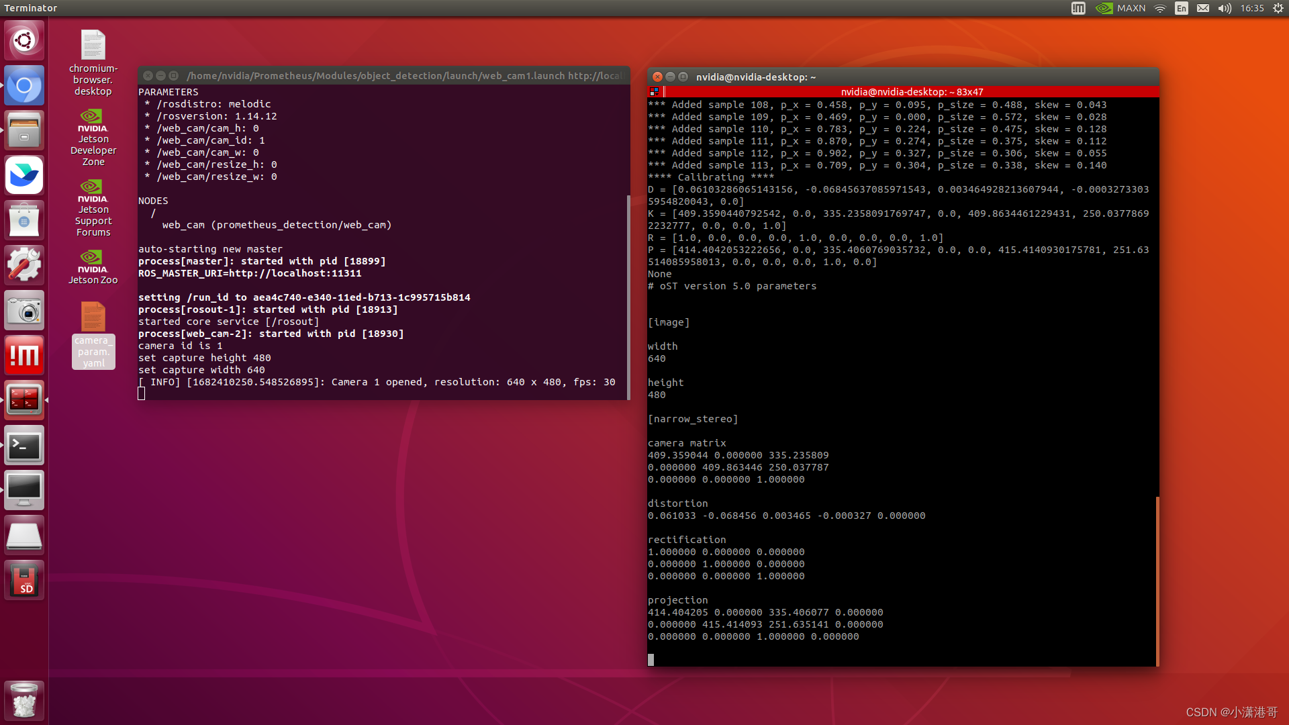Screen dimensions: 1289x725
Task: Open the sound volume indicator
Action: point(1225,8)
